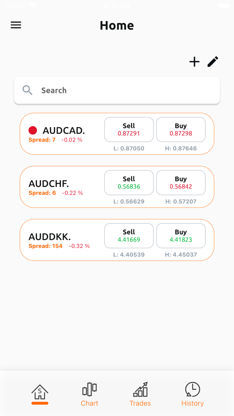This screenshot has height=416, width=234.
Task: Switch to the Chart tab label
Action: pos(89,403)
